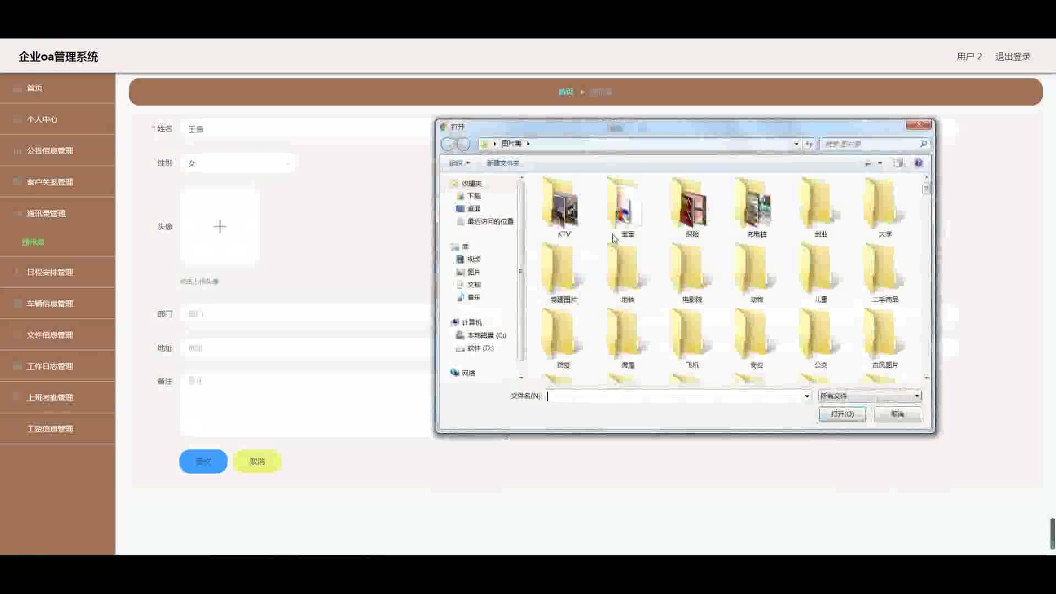This screenshot has height=594, width=1056.
Task: Open the 地铁 folder
Action: pyautogui.click(x=628, y=273)
